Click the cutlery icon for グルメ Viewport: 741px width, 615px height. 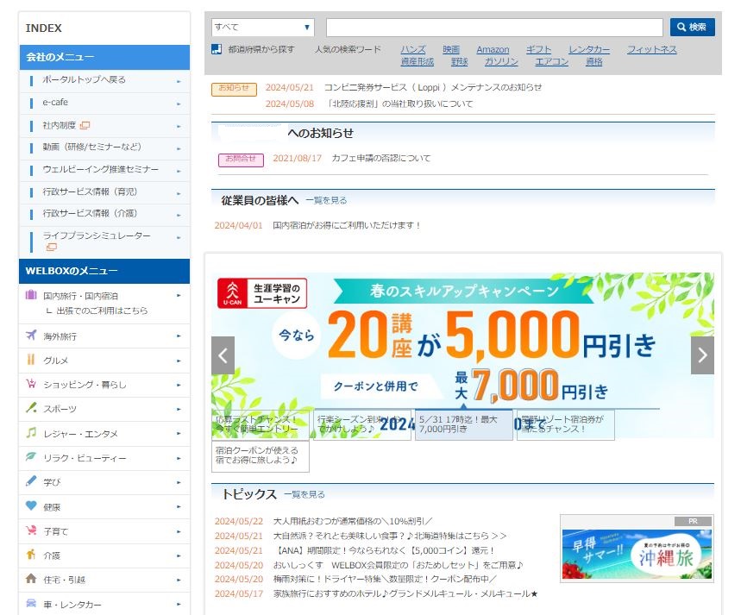pyautogui.click(x=31, y=360)
